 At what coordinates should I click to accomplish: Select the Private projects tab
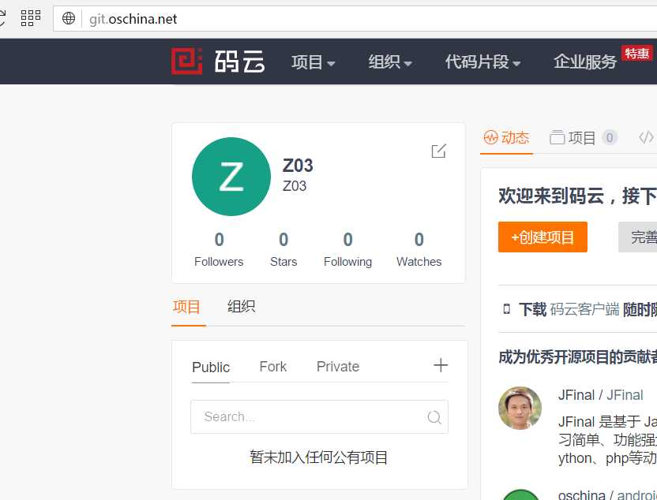click(338, 367)
